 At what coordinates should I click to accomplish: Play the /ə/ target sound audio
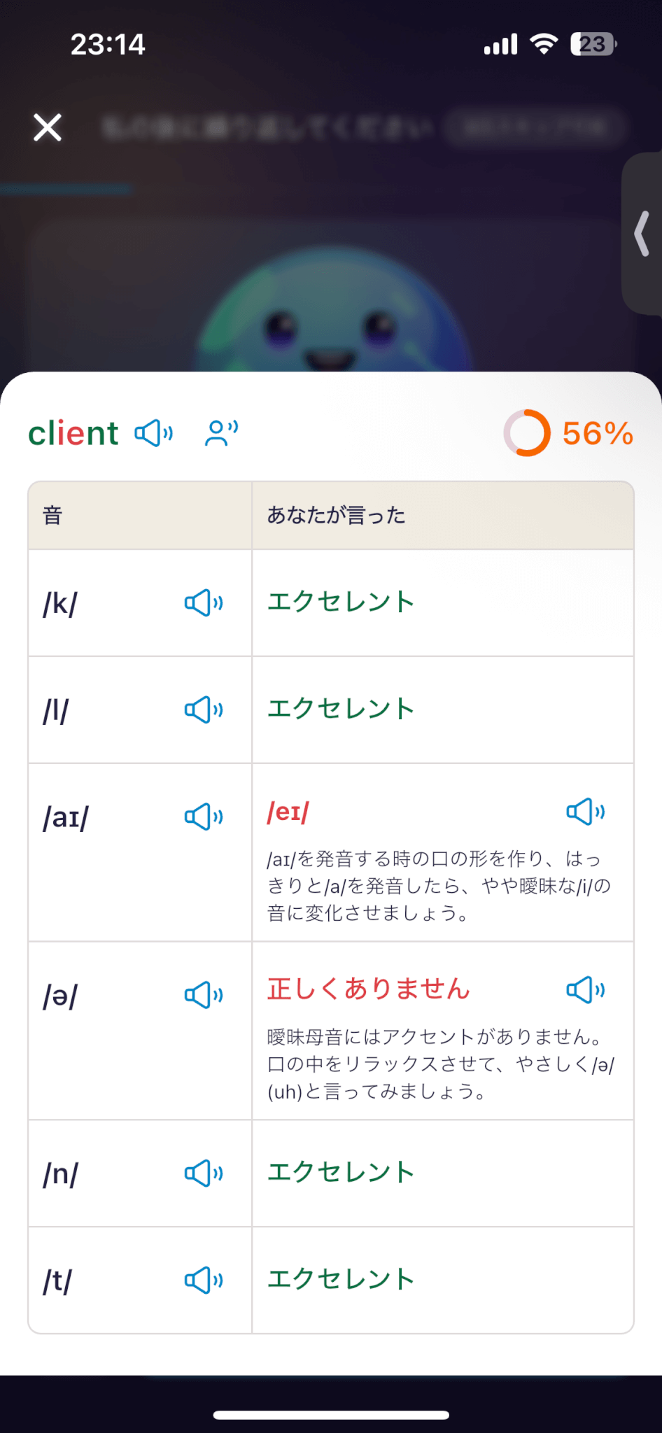pos(204,995)
